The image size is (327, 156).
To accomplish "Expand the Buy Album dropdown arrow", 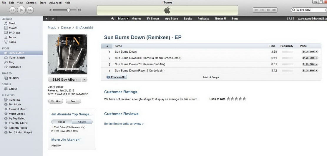I will coord(84,79).
